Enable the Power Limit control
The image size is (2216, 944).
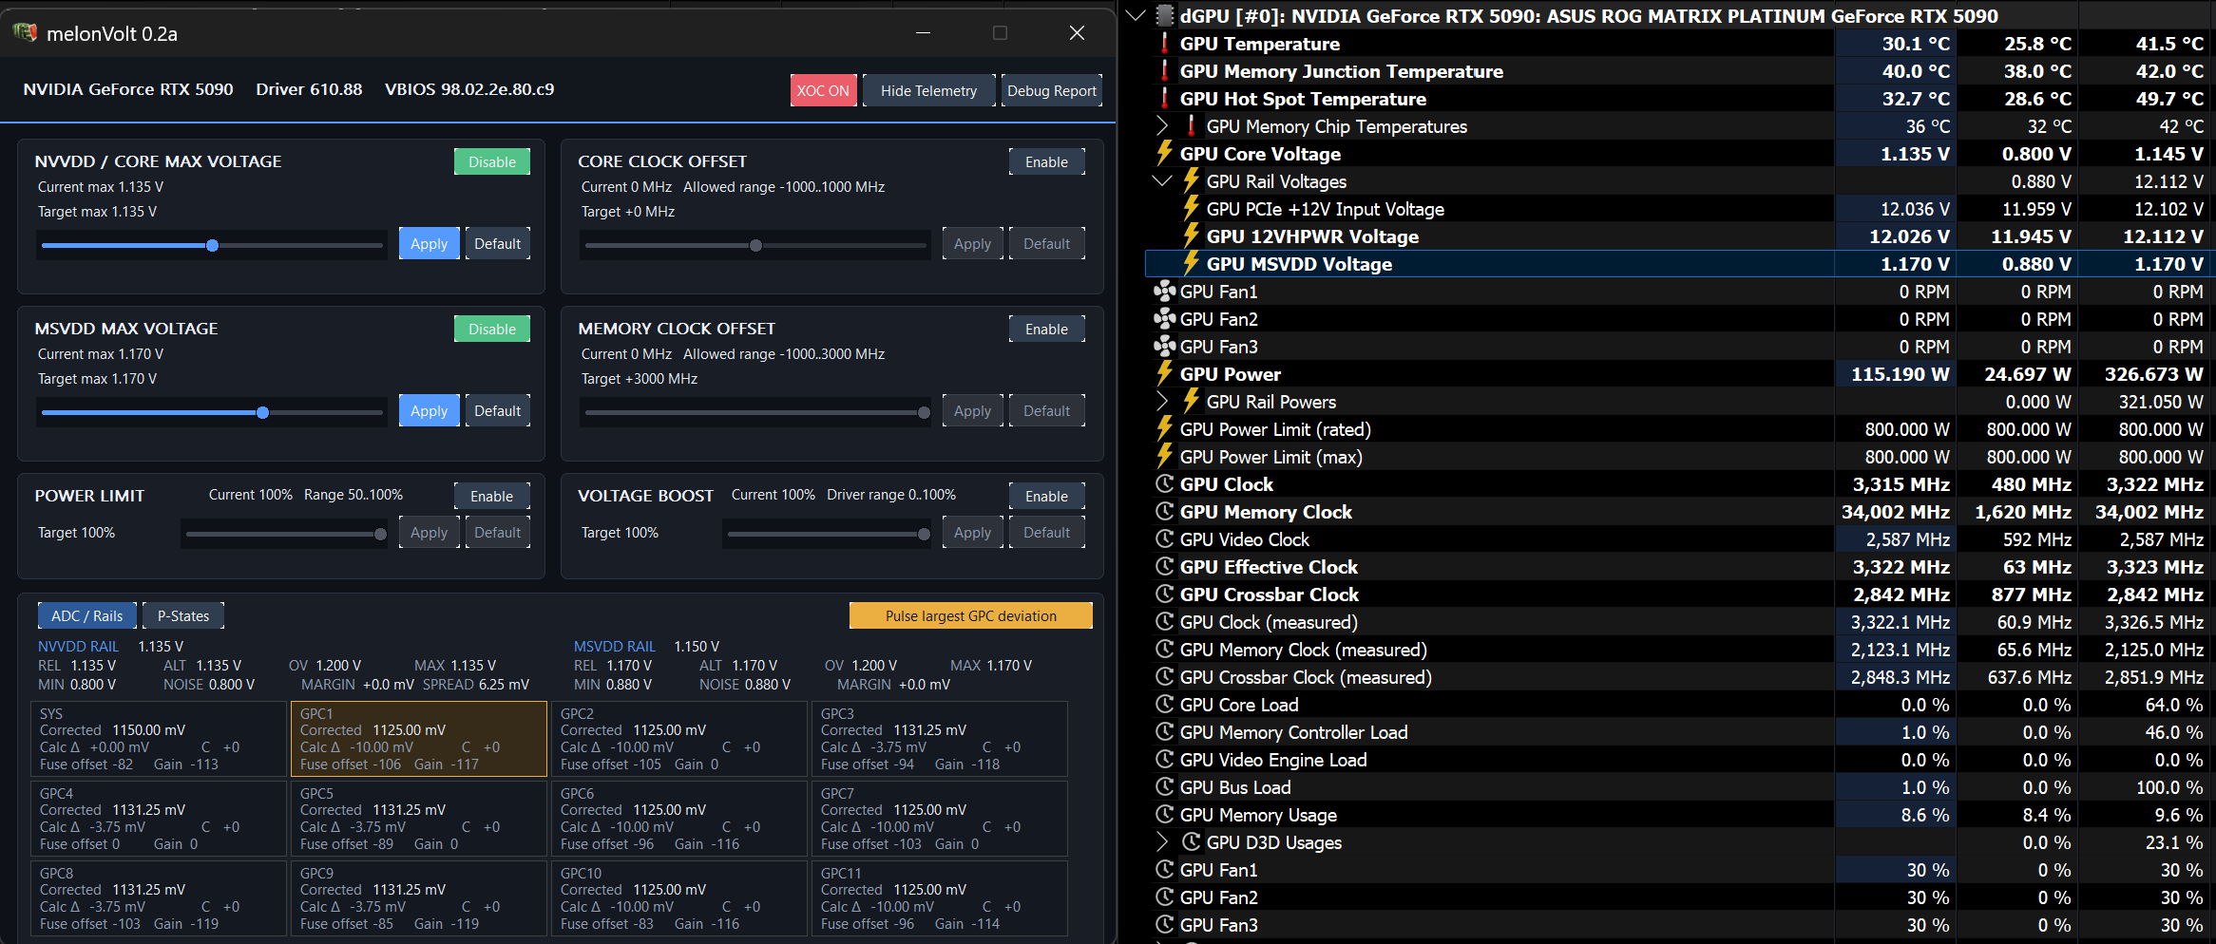pos(491,497)
